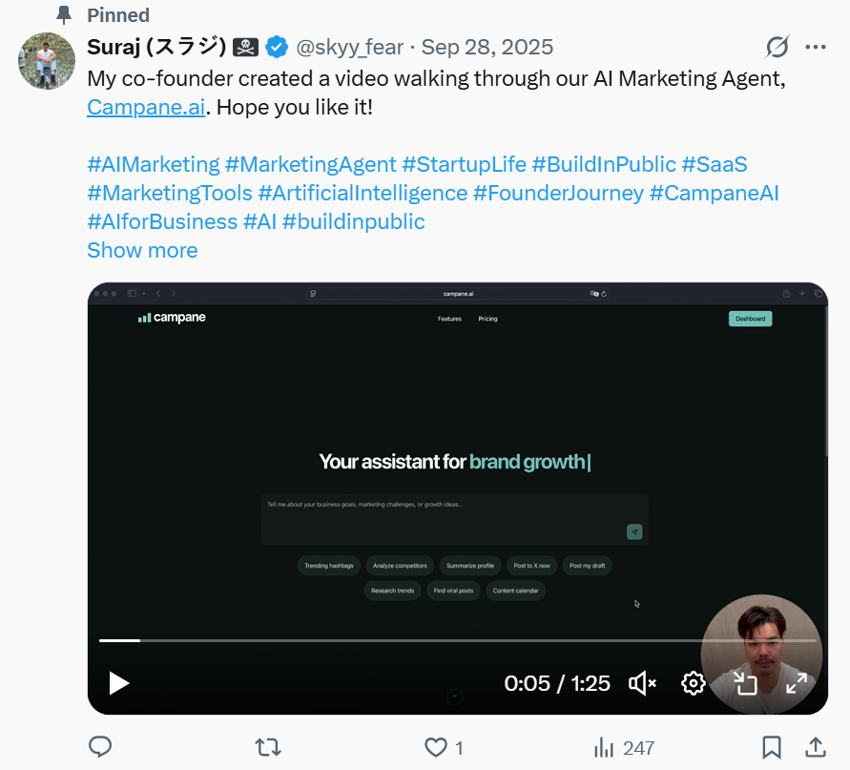Enter video fullscreen mode
Viewport: 850px width, 770px height.
[797, 683]
